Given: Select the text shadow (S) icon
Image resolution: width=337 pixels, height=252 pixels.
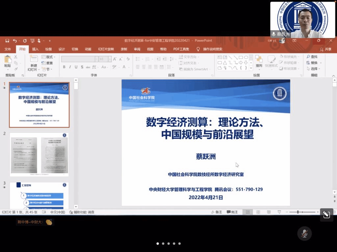Looking at the screenshot, I should [82, 67].
